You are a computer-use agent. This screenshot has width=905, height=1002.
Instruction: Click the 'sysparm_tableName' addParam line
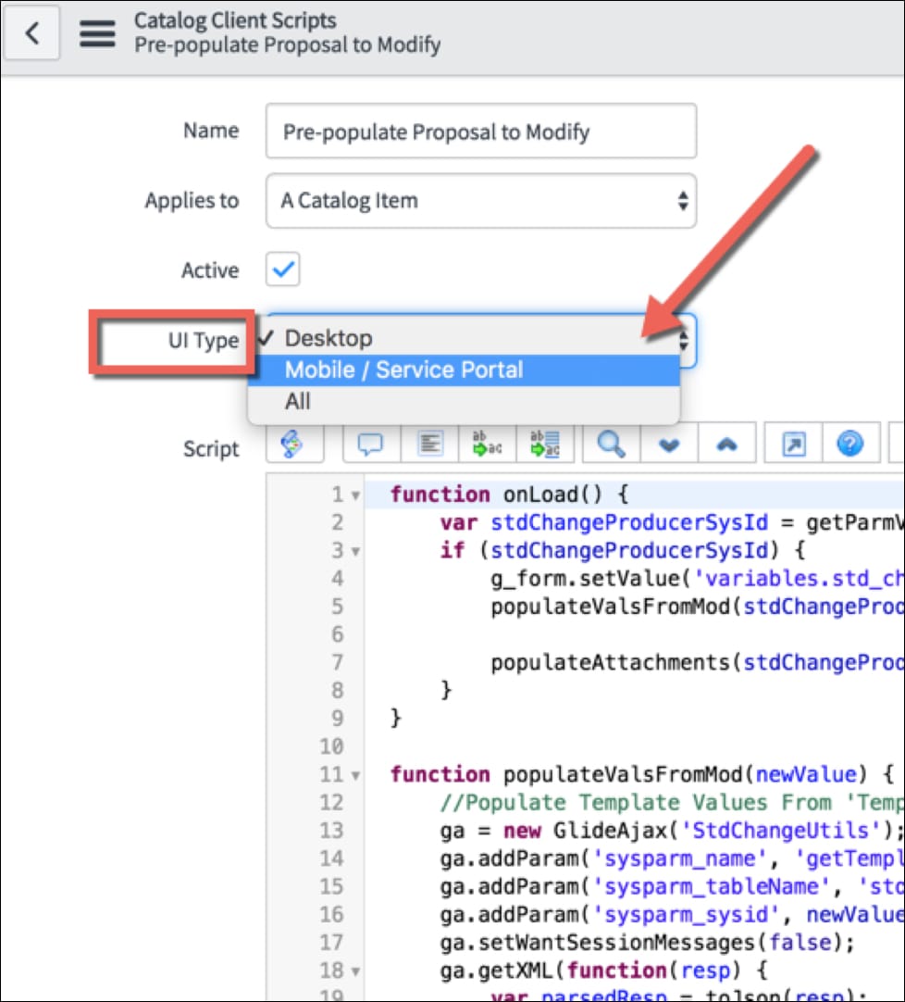[672, 887]
